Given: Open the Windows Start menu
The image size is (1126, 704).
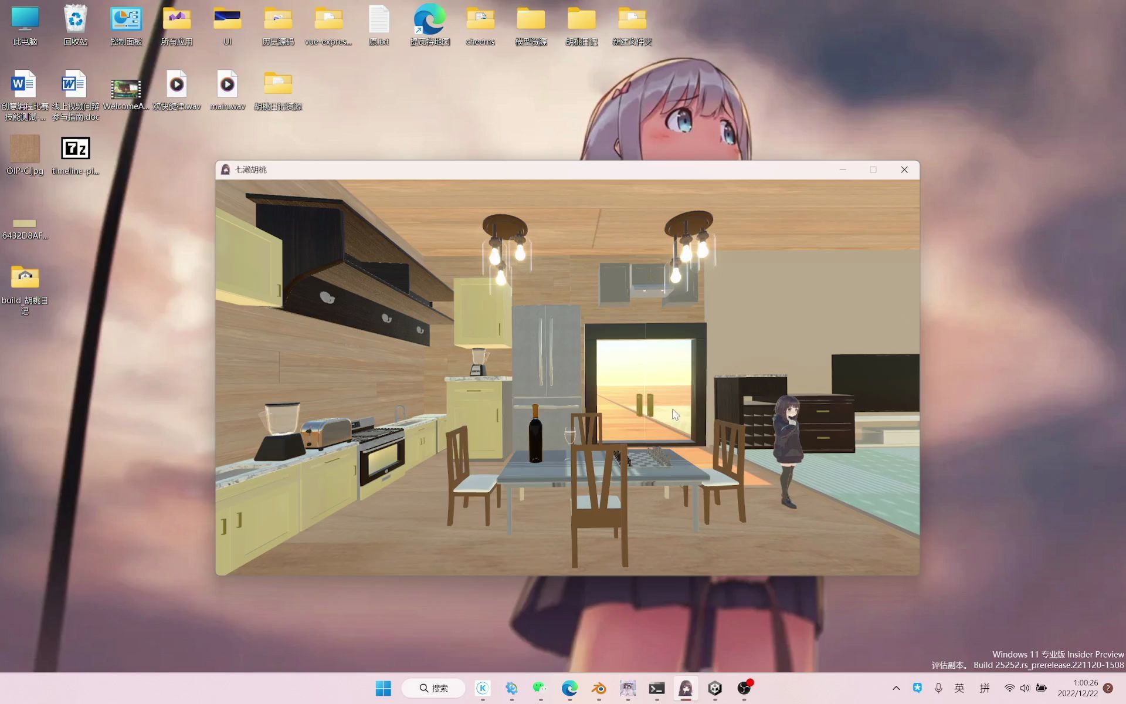Looking at the screenshot, I should click(x=383, y=688).
